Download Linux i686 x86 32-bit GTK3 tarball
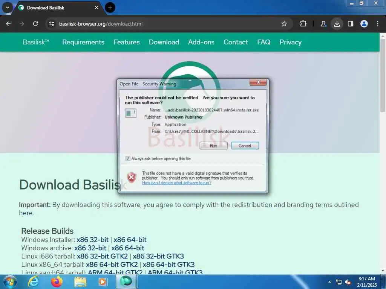The width and height of the screenshot is (386, 289). 158,256
